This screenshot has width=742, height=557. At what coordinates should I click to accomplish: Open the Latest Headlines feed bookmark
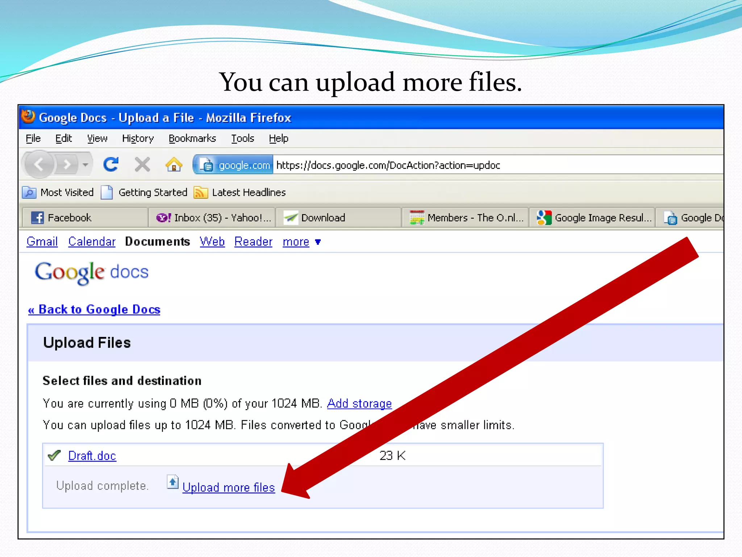[240, 192]
